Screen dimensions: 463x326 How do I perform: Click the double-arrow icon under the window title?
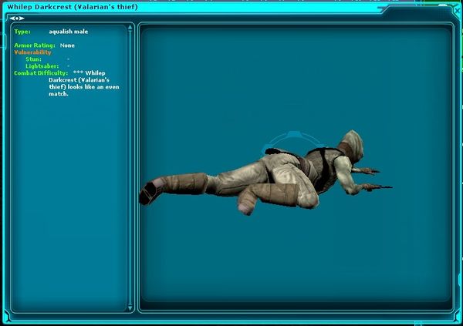point(17,17)
